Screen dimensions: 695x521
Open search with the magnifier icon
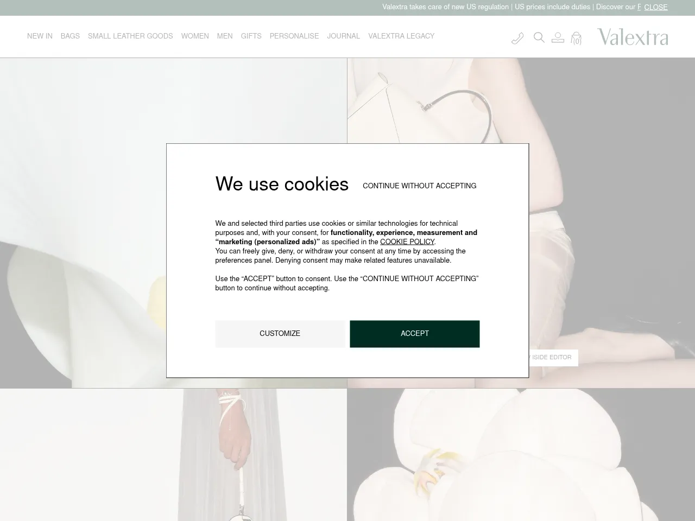(539, 37)
